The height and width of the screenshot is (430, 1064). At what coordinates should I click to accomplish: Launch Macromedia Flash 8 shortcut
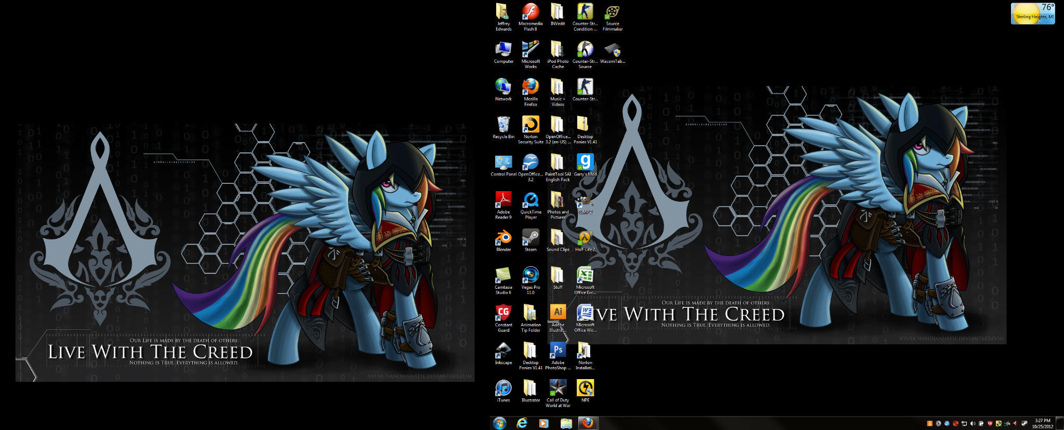click(x=530, y=18)
